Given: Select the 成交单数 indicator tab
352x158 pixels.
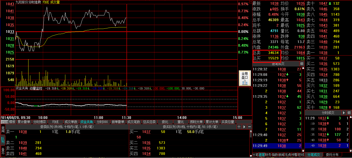Looking at the screenshot, I should click(71, 122).
